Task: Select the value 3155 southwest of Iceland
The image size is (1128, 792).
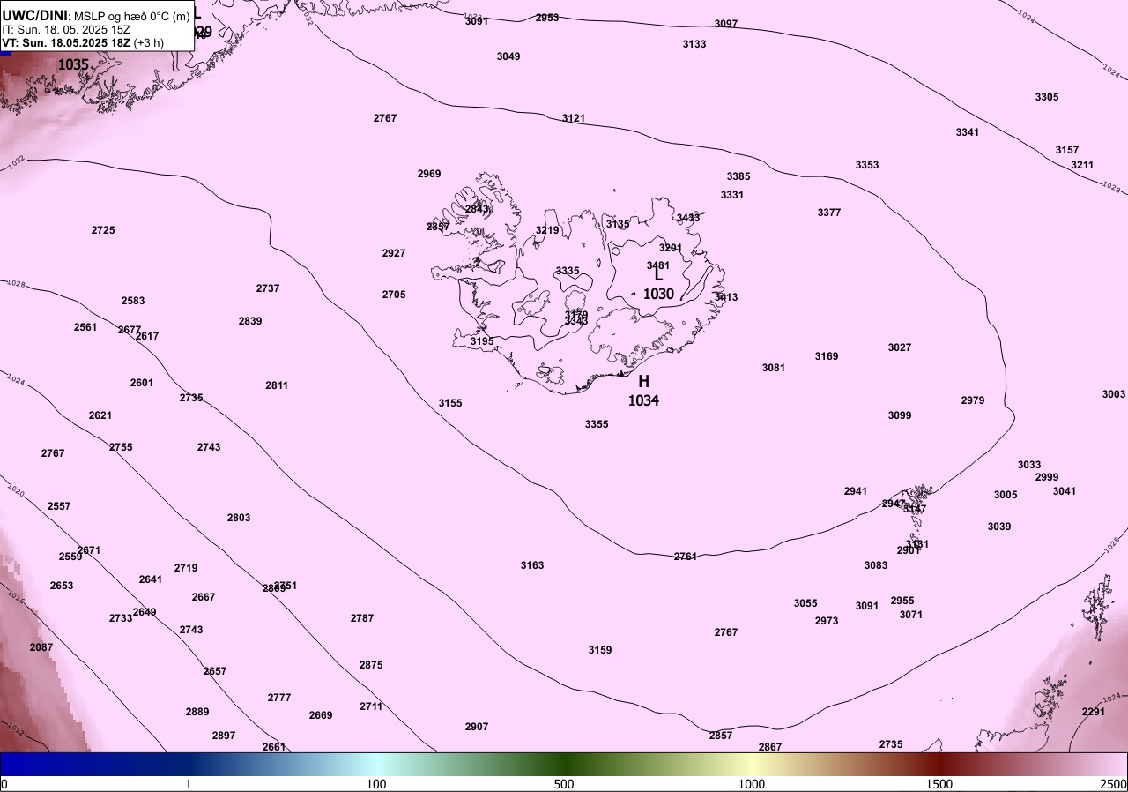Action: pyautogui.click(x=450, y=403)
